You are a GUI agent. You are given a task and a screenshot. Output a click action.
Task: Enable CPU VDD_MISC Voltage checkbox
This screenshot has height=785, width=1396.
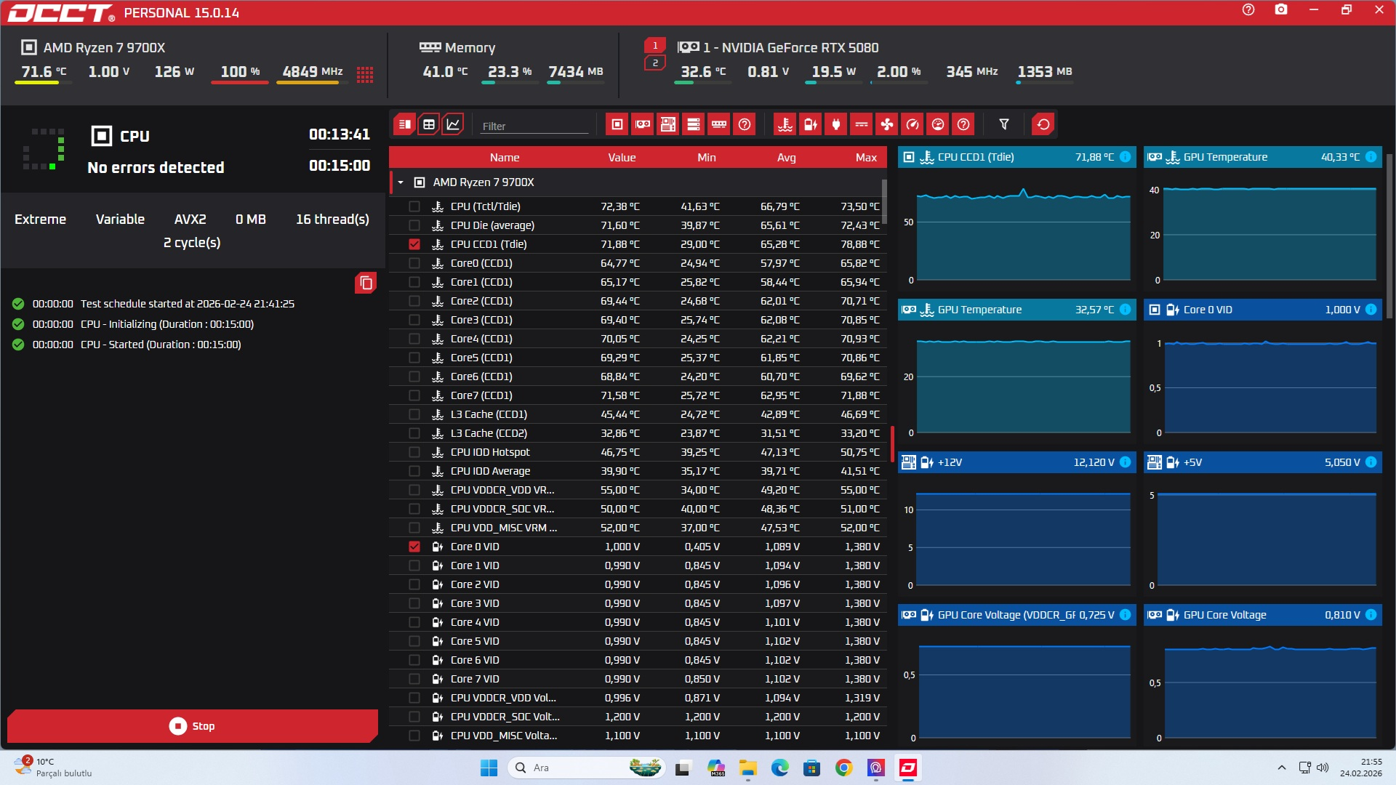coord(414,736)
